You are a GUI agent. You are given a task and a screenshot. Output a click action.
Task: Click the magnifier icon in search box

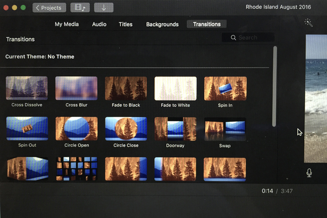click(x=233, y=38)
